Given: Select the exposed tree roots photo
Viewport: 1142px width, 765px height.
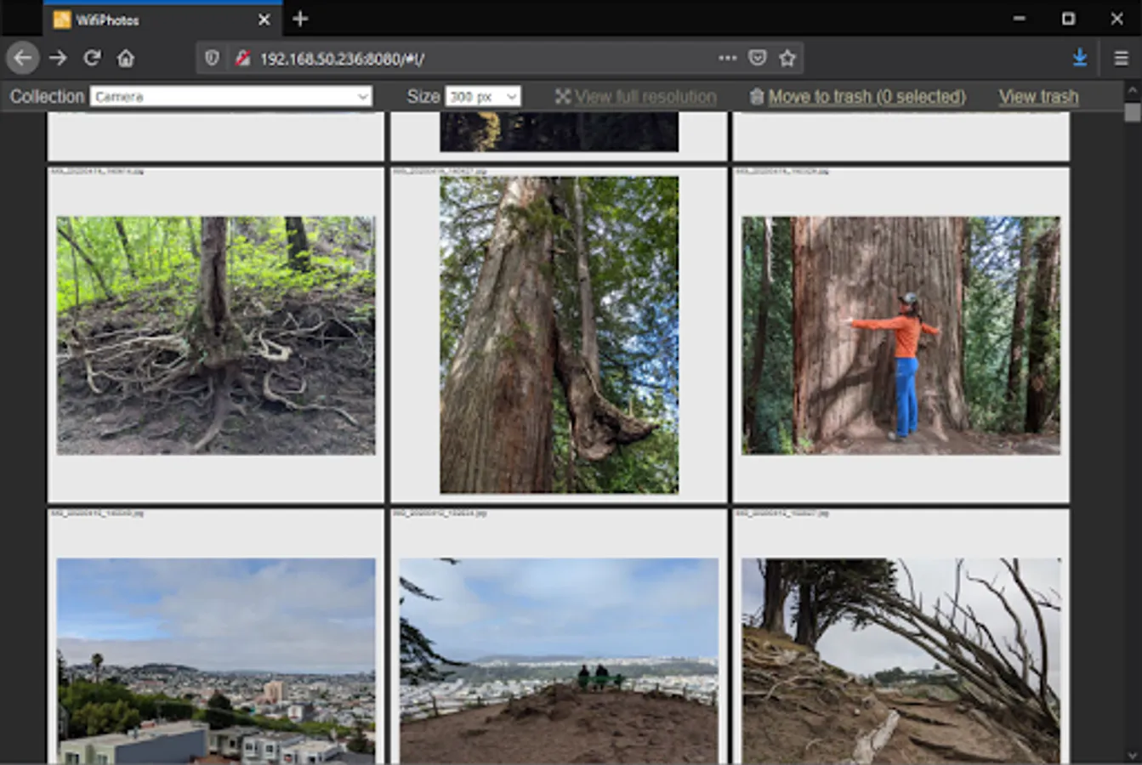Looking at the screenshot, I should pos(216,336).
